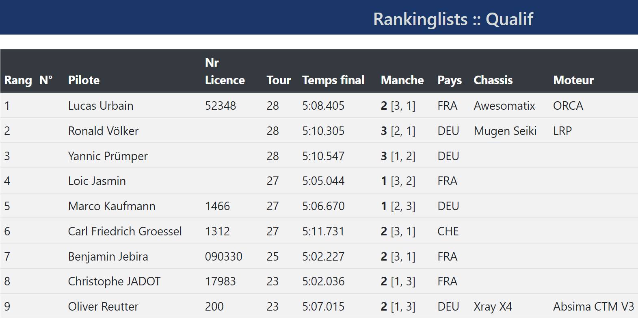Image resolution: width=638 pixels, height=324 pixels.
Task: Click the Loic Jasmin row name
Action: point(97,181)
